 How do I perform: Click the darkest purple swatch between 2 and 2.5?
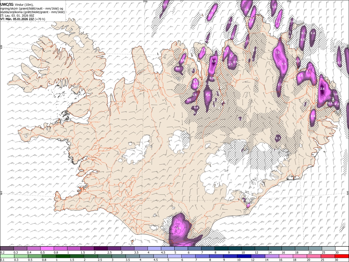(x=100, y=249)
